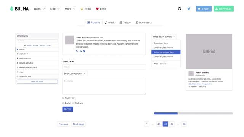Screen dimensions: 244x137
Task: Click the reply arrow icon under the post
Action: pos(77,51)
